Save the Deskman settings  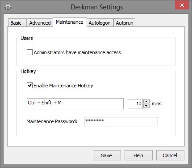107,155
